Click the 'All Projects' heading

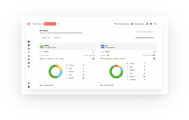(x=44, y=31)
